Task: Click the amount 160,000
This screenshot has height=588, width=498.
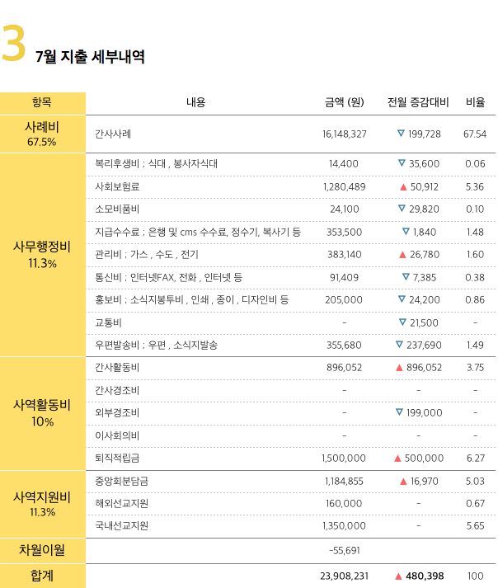Action: click(x=344, y=504)
